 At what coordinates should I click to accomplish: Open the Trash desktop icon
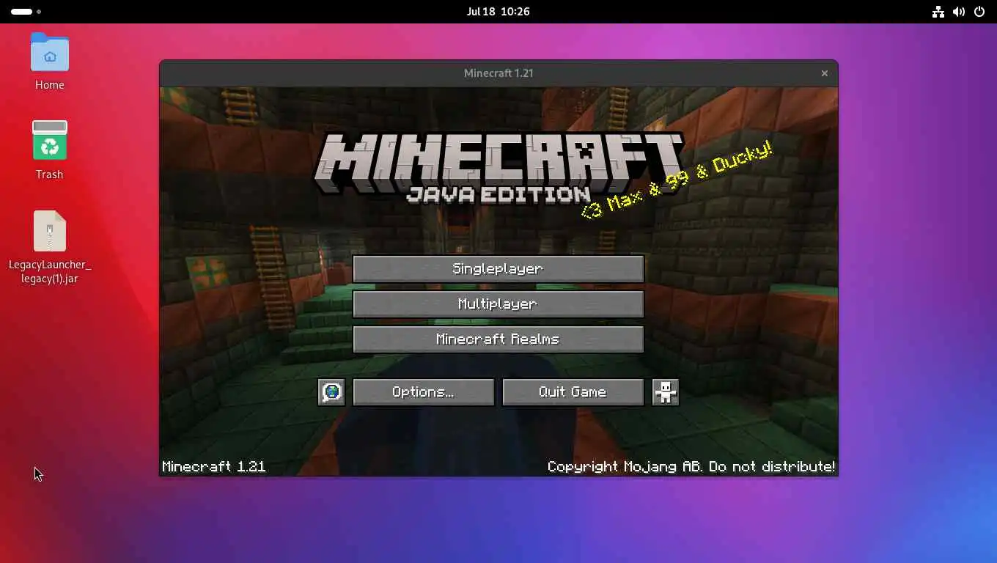click(50, 150)
